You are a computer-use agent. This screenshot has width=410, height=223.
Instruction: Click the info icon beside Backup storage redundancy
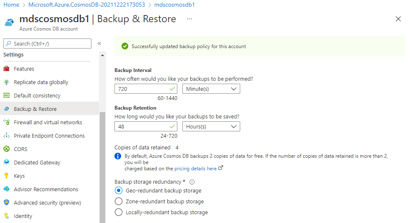point(192,182)
